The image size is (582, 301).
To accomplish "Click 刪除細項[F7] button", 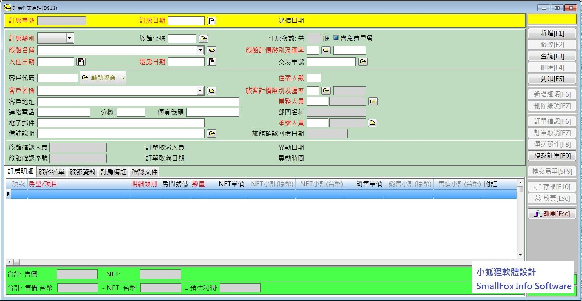I will [x=552, y=106].
